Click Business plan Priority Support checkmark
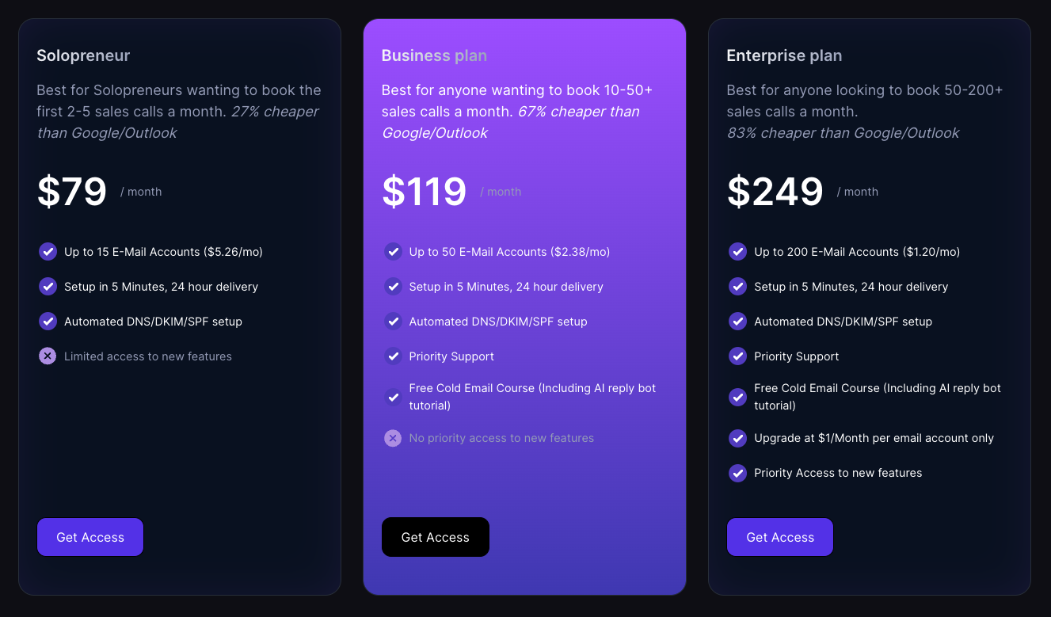 pos(393,356)
